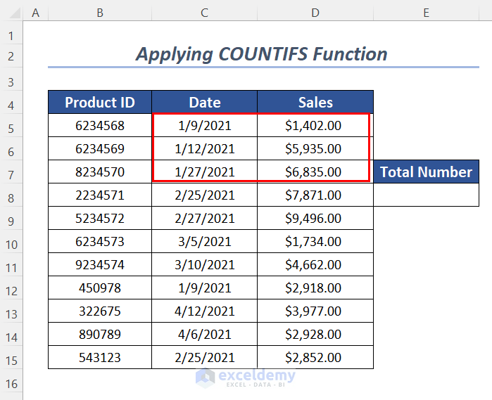Select Product ID cell 890789
The height and width of the screenshot is (400, 492).
pyautogui.click(x=100, y=334)
